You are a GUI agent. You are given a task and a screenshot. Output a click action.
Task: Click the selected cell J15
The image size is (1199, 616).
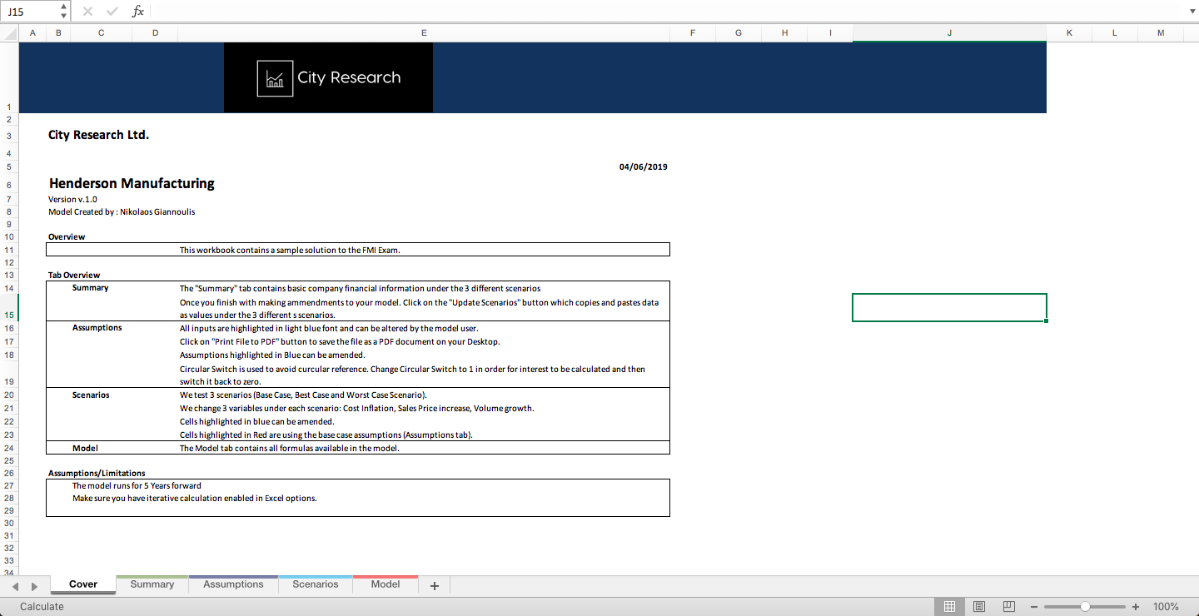pyautogui.click(x=949, y=307)
